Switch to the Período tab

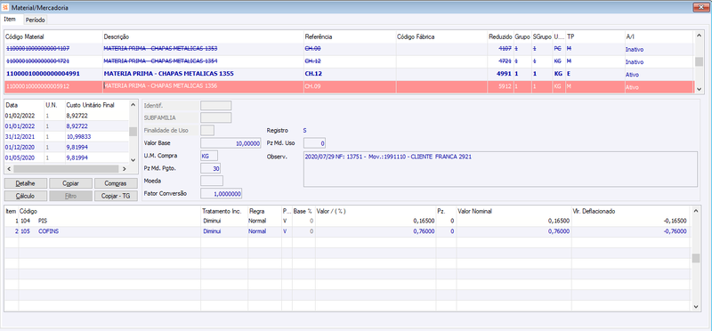(x=36, y=20)
